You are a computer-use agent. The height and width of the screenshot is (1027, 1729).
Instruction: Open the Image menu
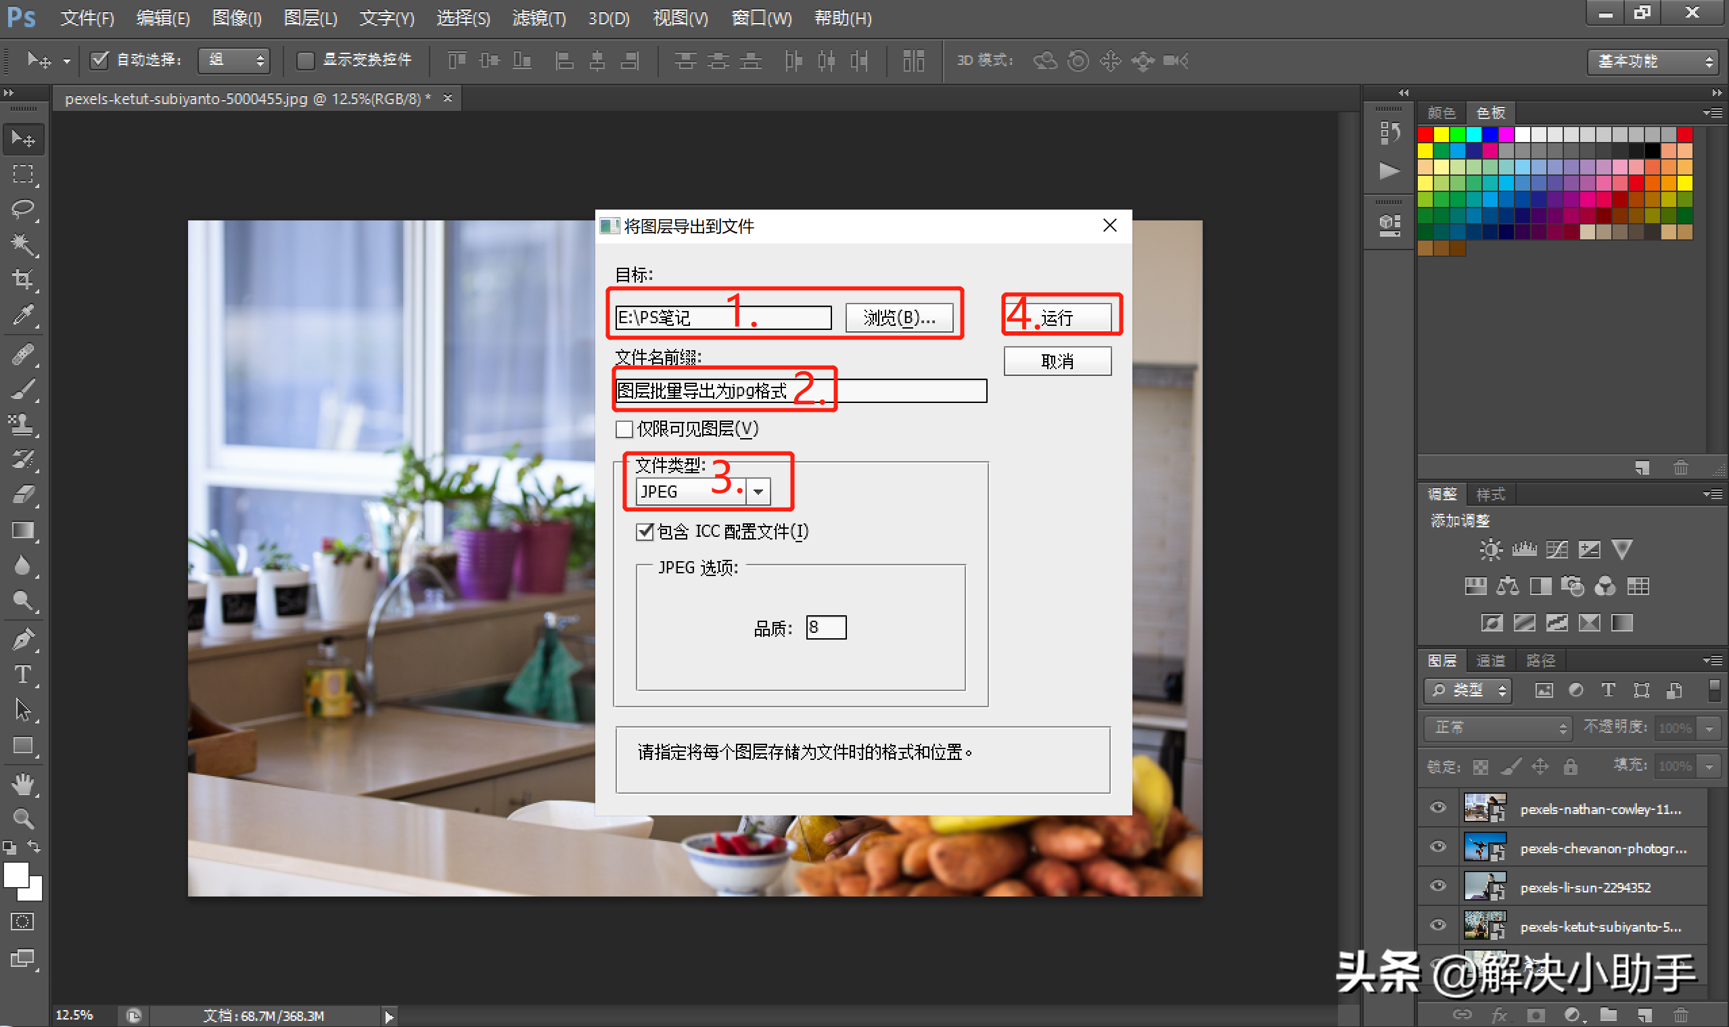pyautogui.click(x=237, y=19)
